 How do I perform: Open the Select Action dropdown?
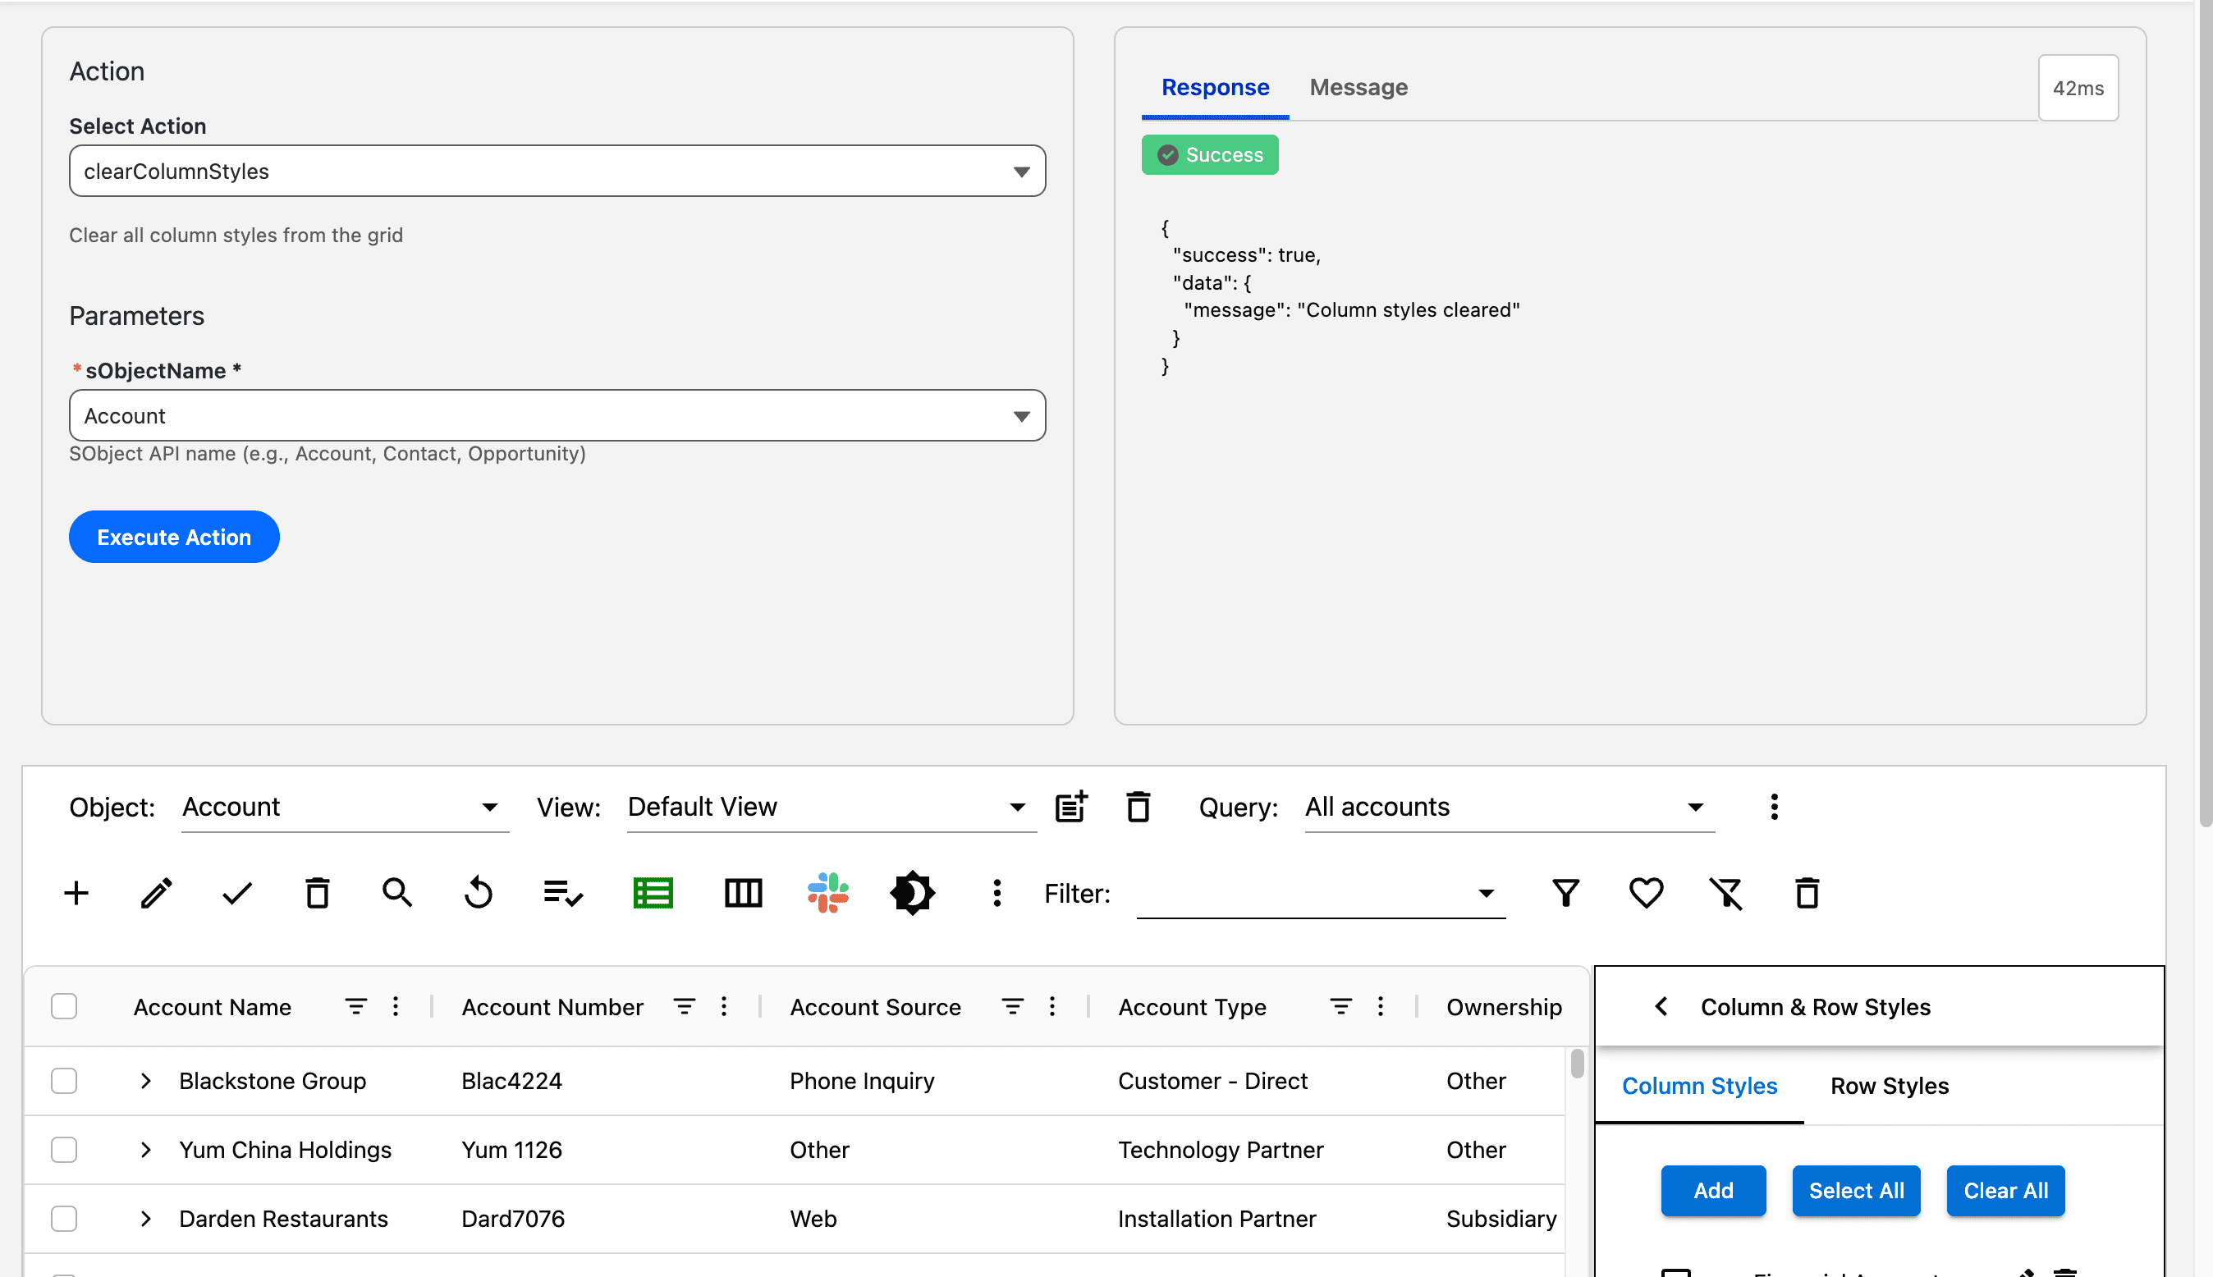[x=557, y=171]
